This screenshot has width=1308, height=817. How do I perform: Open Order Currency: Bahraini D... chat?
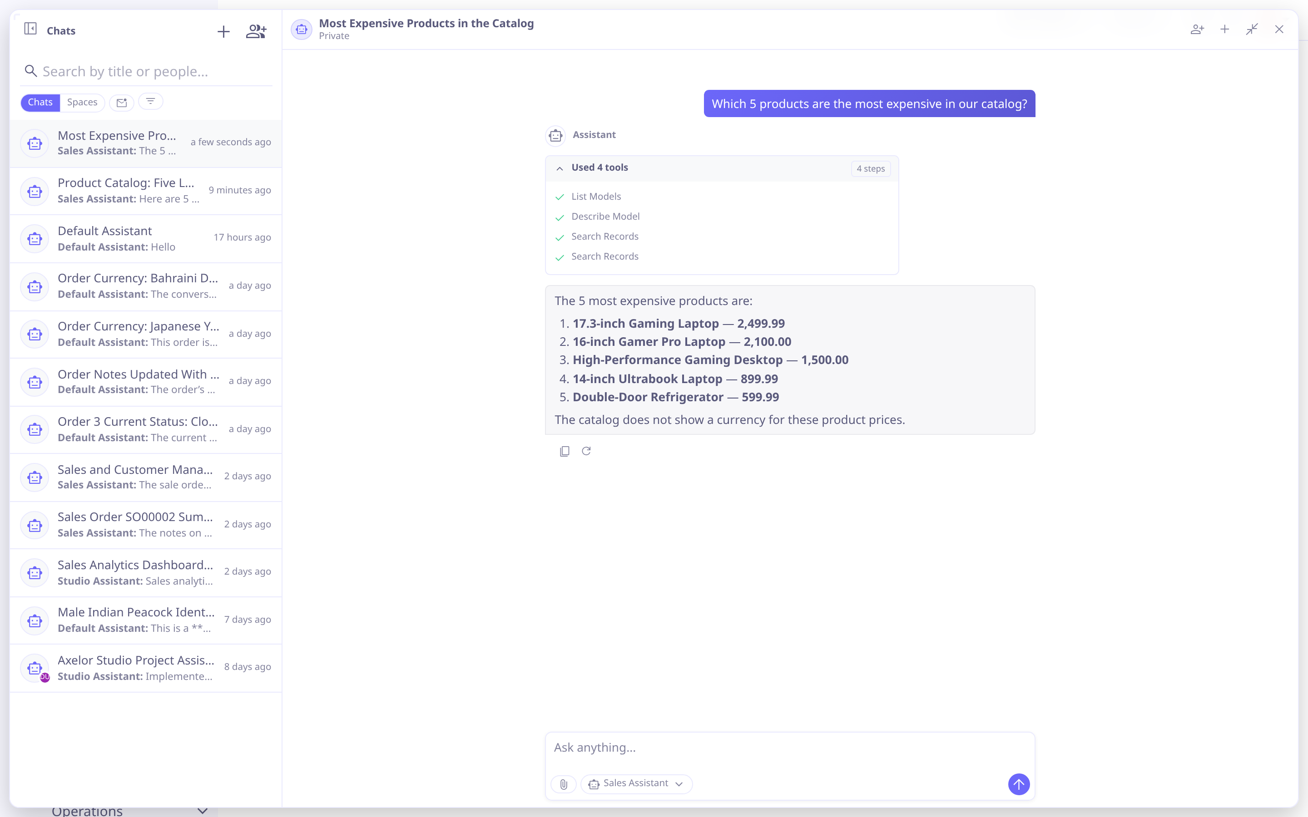tap(145, 286)
